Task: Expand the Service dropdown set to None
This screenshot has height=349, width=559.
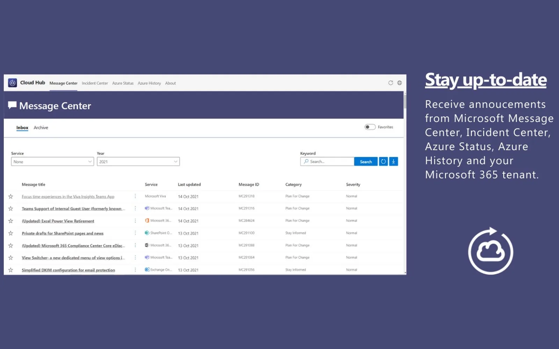Action: 52,162
